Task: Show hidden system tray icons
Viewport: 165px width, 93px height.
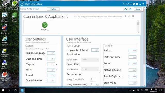Action: 129,90
